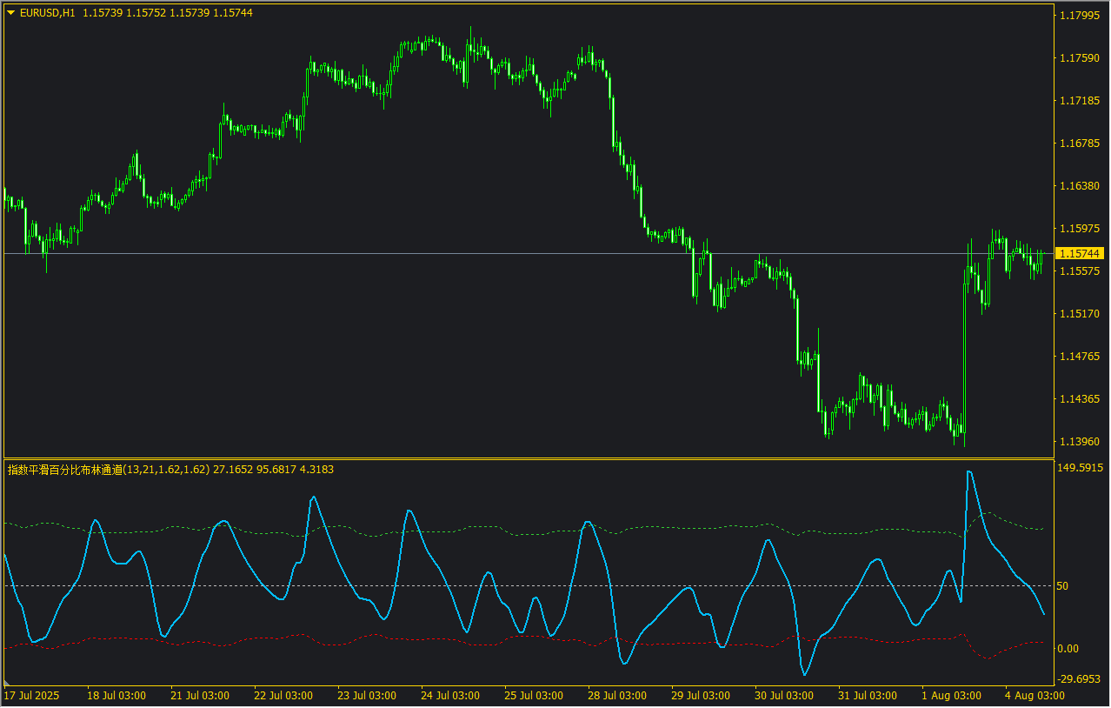Click the 1.14365 price axis label
The image size is (1111, 708).
[1081, 399]
